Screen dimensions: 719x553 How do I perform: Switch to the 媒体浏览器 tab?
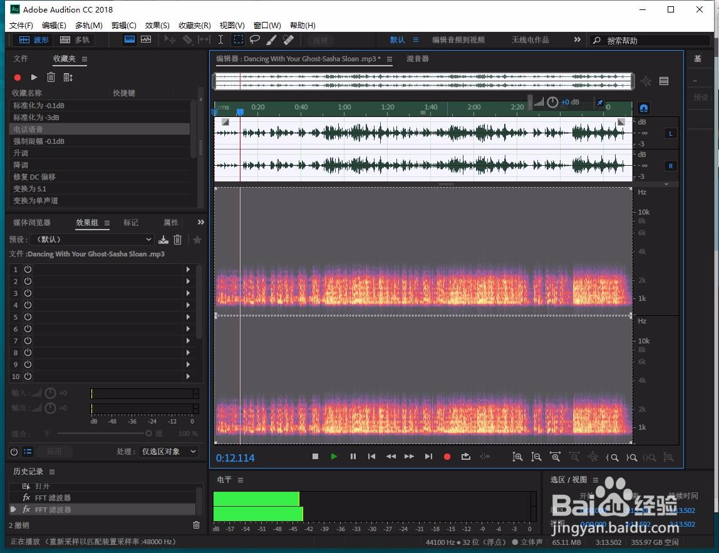[x=32, y=222]
